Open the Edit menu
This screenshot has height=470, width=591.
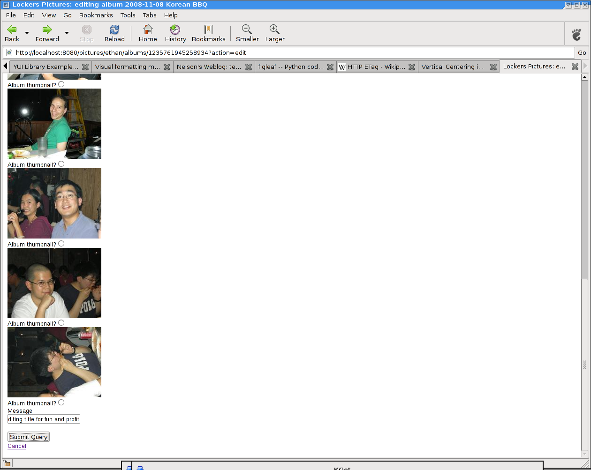point(29,15)
